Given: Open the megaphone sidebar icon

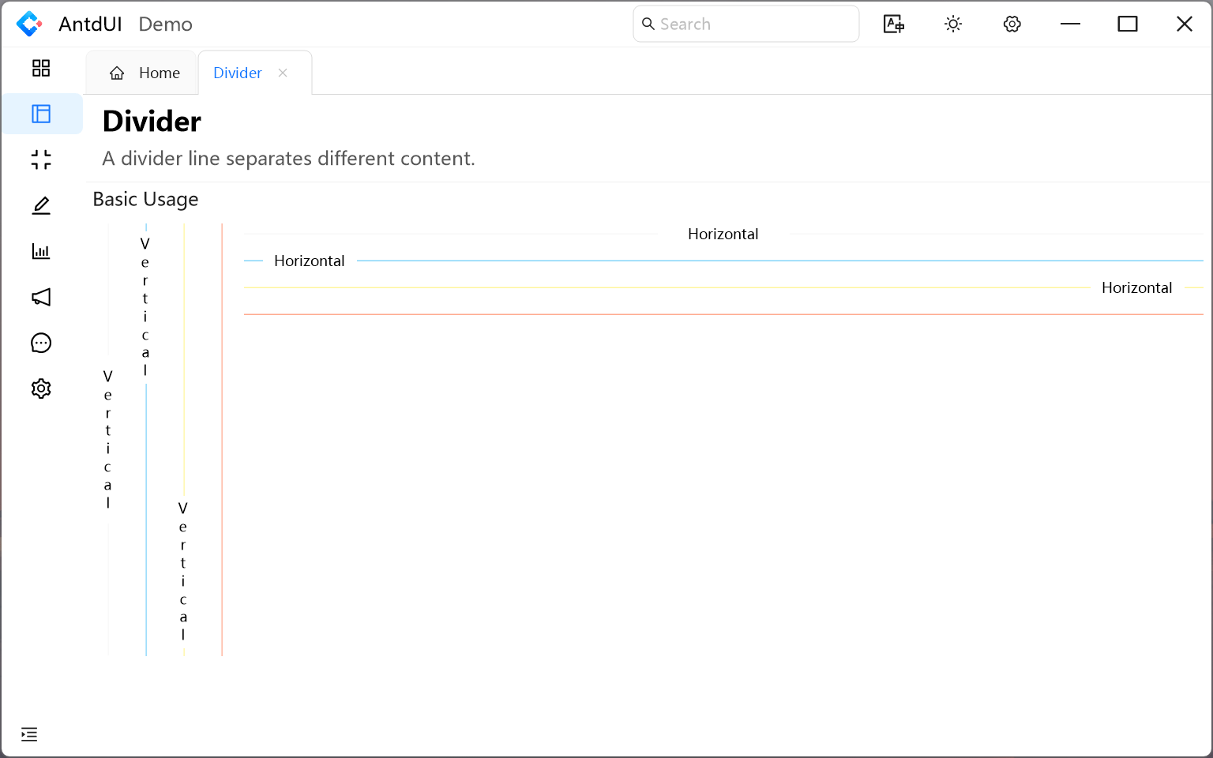Looking at the screenshot, I should [x=41, y=298].
